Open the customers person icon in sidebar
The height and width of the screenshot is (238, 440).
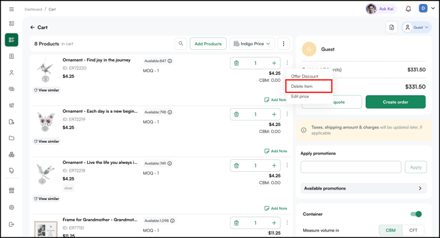[x=12, y=73]
